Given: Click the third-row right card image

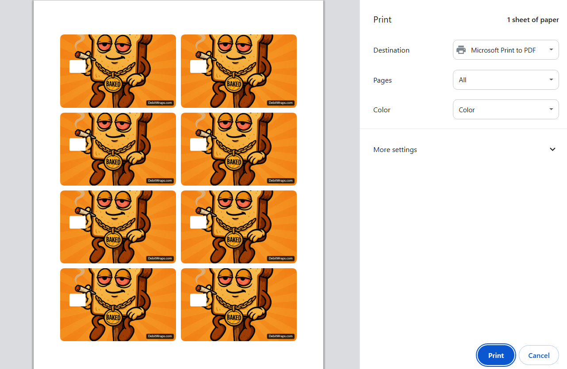Looking at the screenshot, I should pos(239,227).
